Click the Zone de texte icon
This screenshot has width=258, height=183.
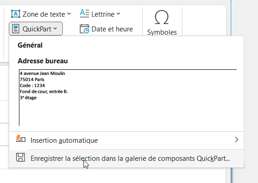pos(16,14)
